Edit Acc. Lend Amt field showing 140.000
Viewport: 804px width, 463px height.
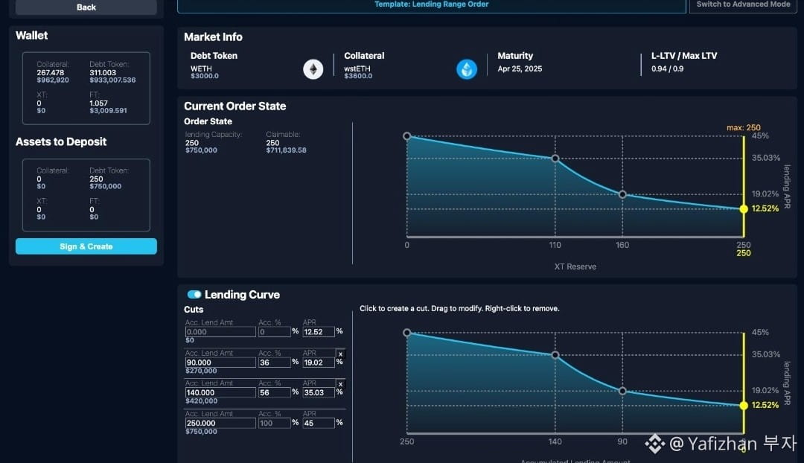220,392
